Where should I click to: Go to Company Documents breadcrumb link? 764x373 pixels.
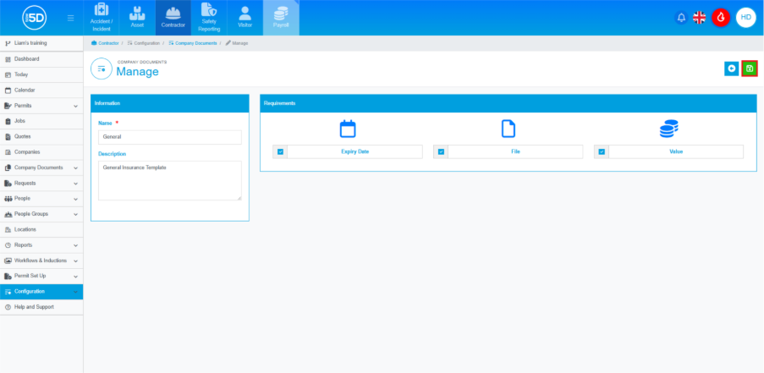(x=195, y=42)
